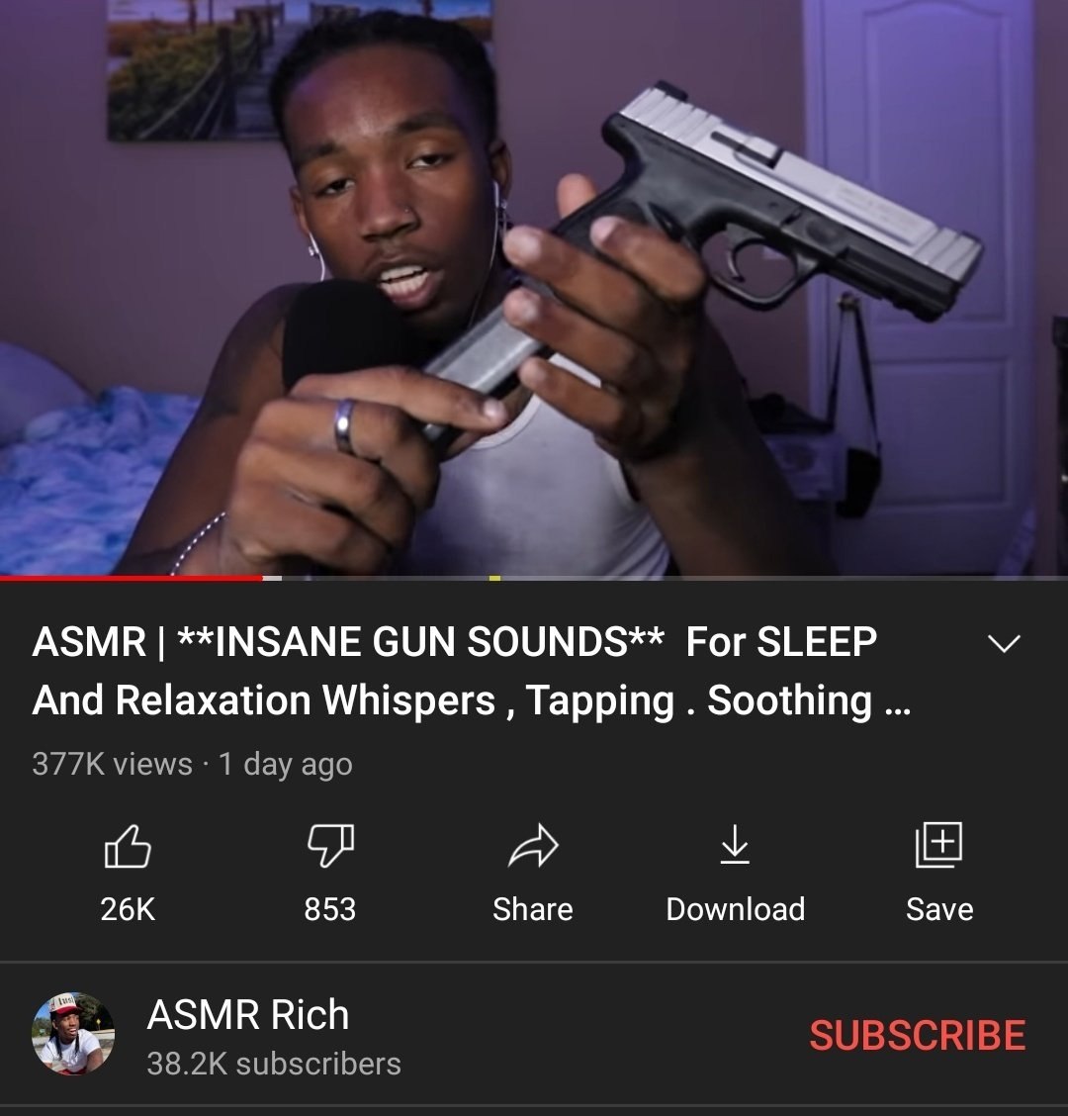1068x1116 pixels.
Task: Click the 853 dislike count
Action: [x=330, y=909]
